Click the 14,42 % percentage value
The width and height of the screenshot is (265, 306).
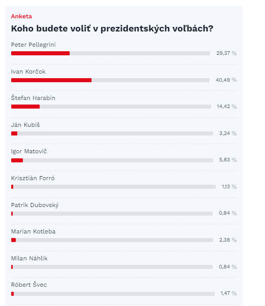227,107
